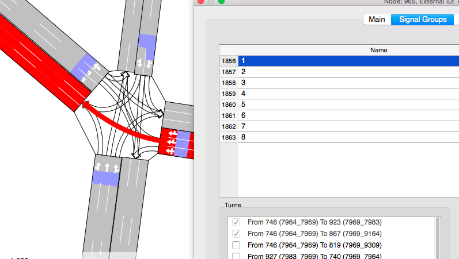The image size is (459, 259).
Task: Click the green window zoom button
Action: pos(221,1)
